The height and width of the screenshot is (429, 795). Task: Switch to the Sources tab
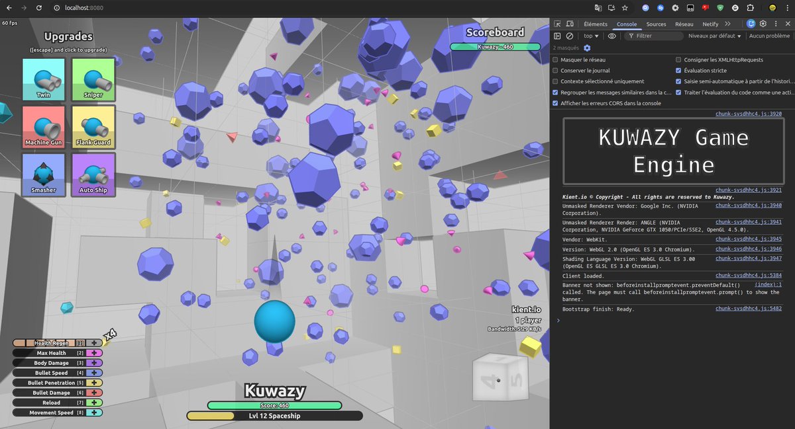pos(657,24)
